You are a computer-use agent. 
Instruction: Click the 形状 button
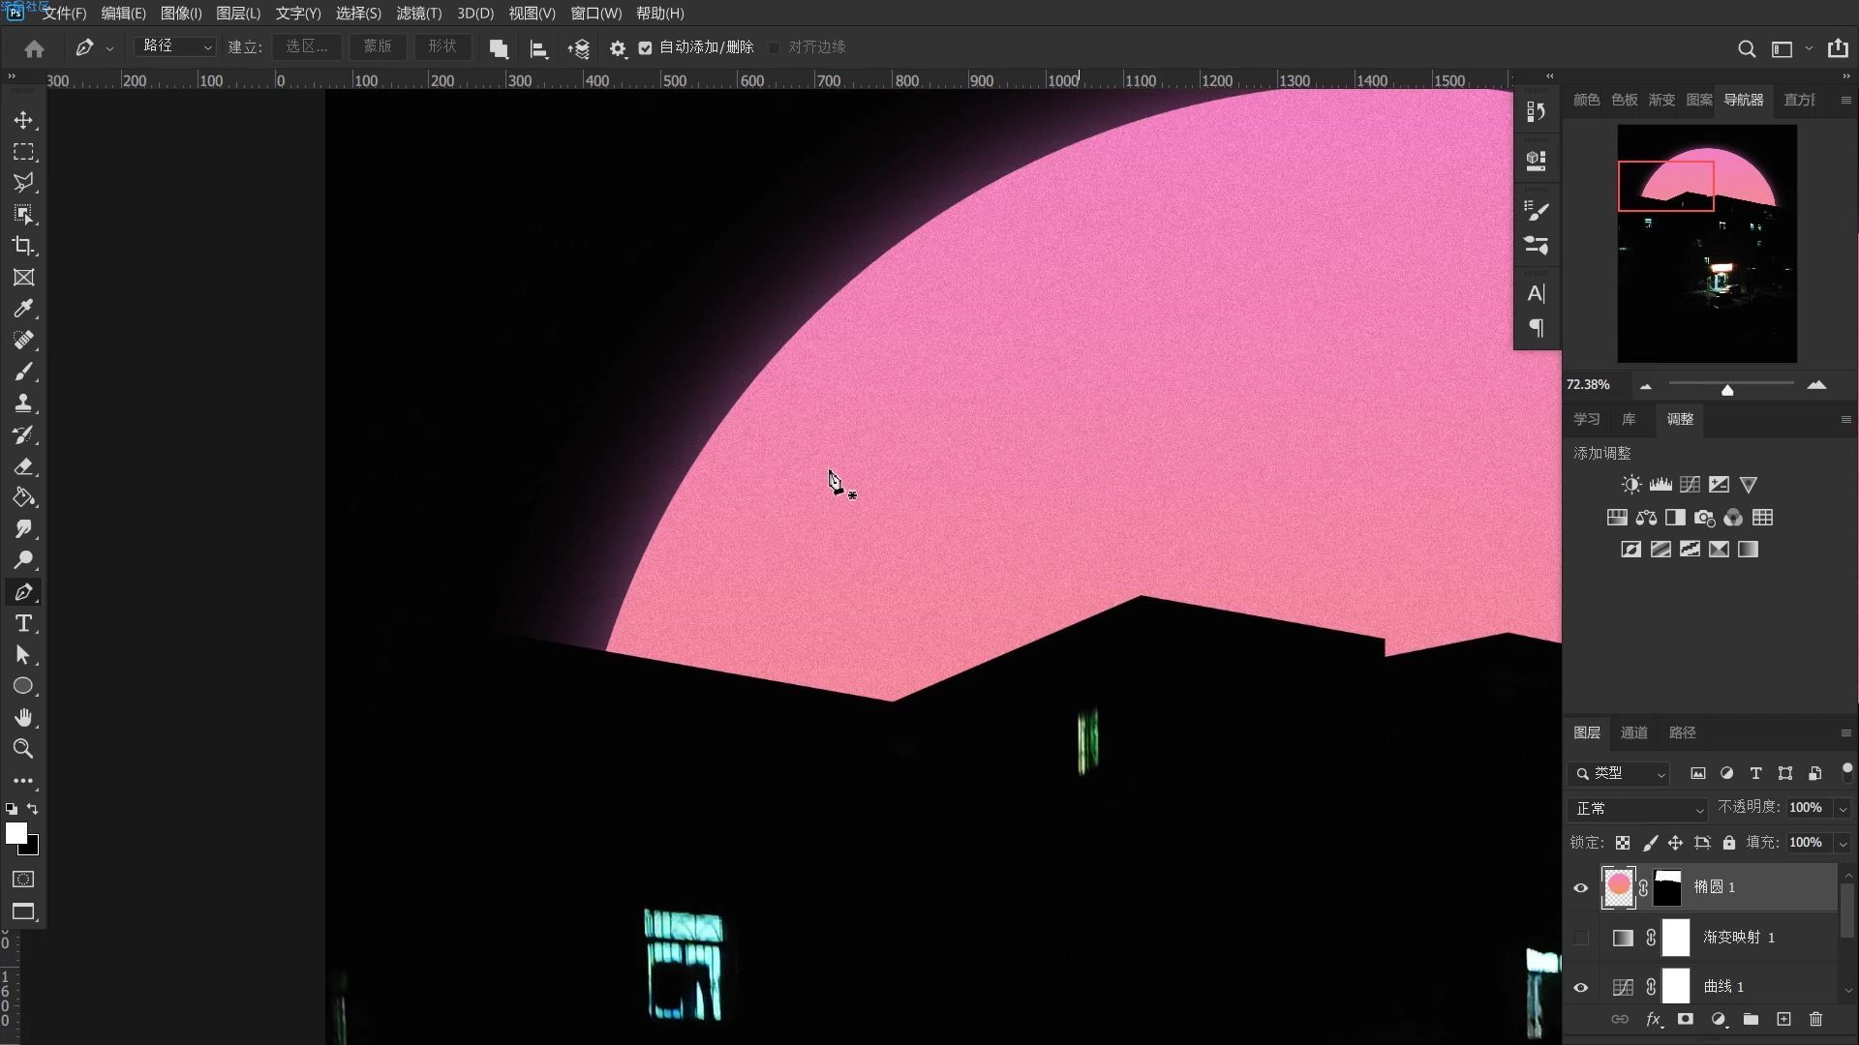[442, 46]
